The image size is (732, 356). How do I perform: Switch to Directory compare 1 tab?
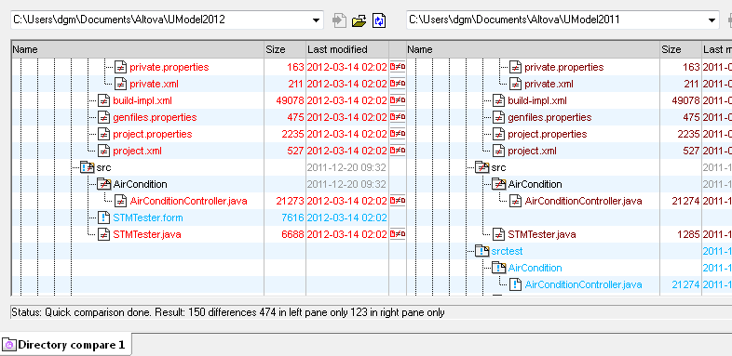click(x=66, y=345)
